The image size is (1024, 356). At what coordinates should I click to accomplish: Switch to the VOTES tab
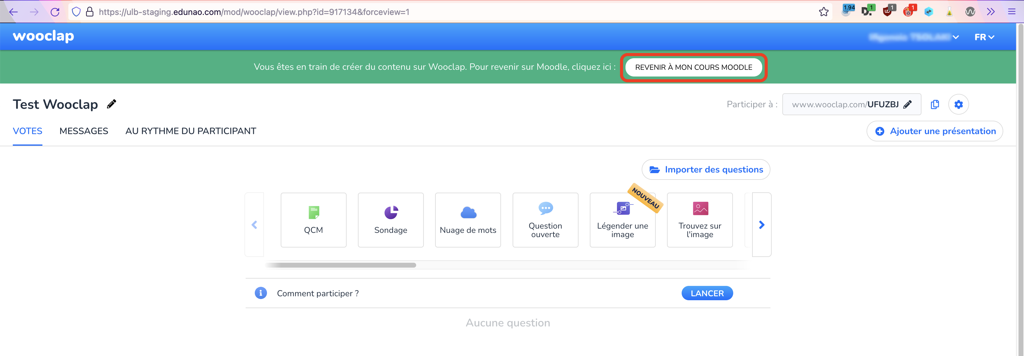pyautogui.click(x=27, y=131)
